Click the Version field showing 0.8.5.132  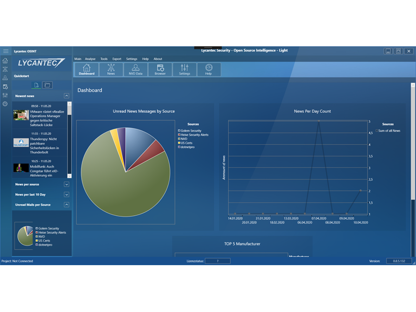tap(399, 261)
